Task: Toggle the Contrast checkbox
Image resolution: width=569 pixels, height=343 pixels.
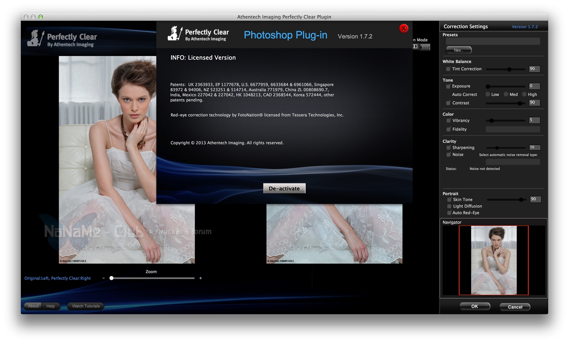Action: tap(448, 103)
